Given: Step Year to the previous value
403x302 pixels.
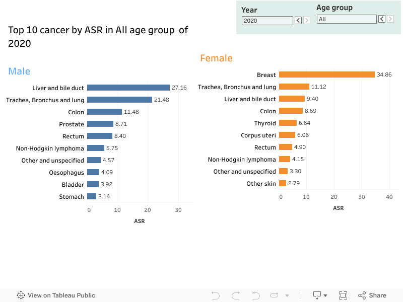Looking at the screenshot, I should pyautogui.click(x=298, y=21).
